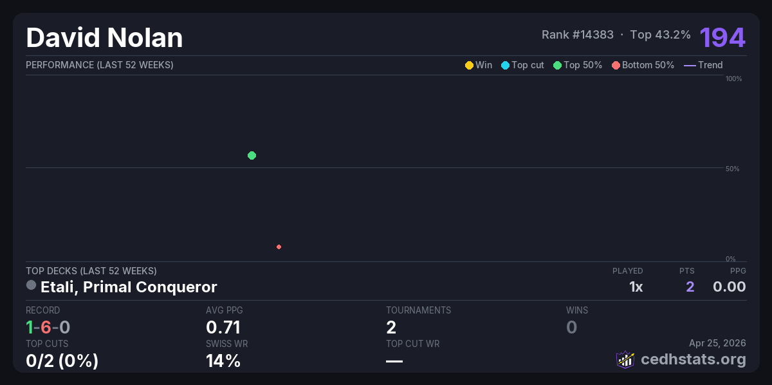Click the purple 194 rating score

pyautogui.click(x=722, y=37)
